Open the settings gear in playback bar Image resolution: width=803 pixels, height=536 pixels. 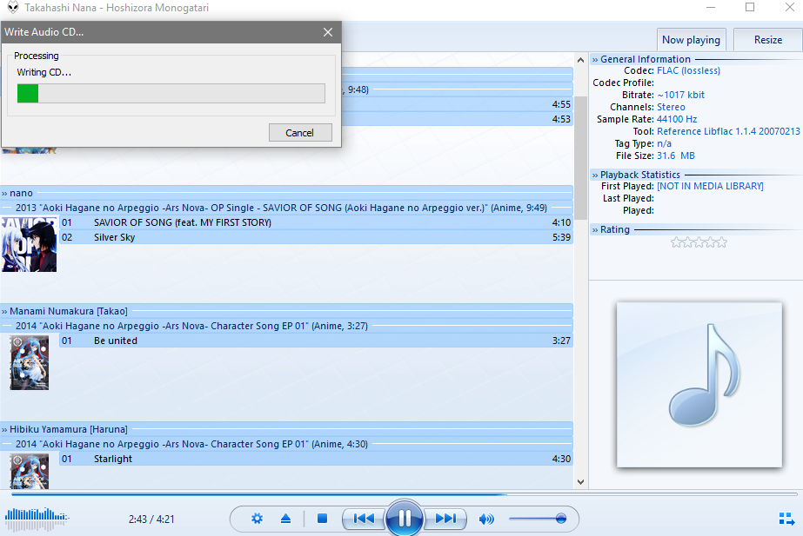(257, 519)
